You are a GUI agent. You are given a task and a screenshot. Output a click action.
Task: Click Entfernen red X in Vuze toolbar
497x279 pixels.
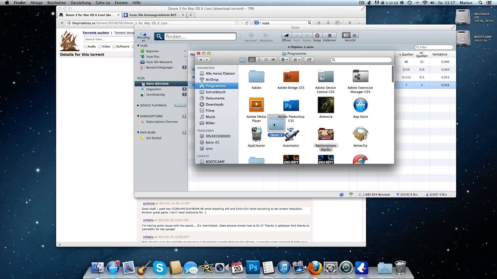pyautogui.click(x=330, y=35)
